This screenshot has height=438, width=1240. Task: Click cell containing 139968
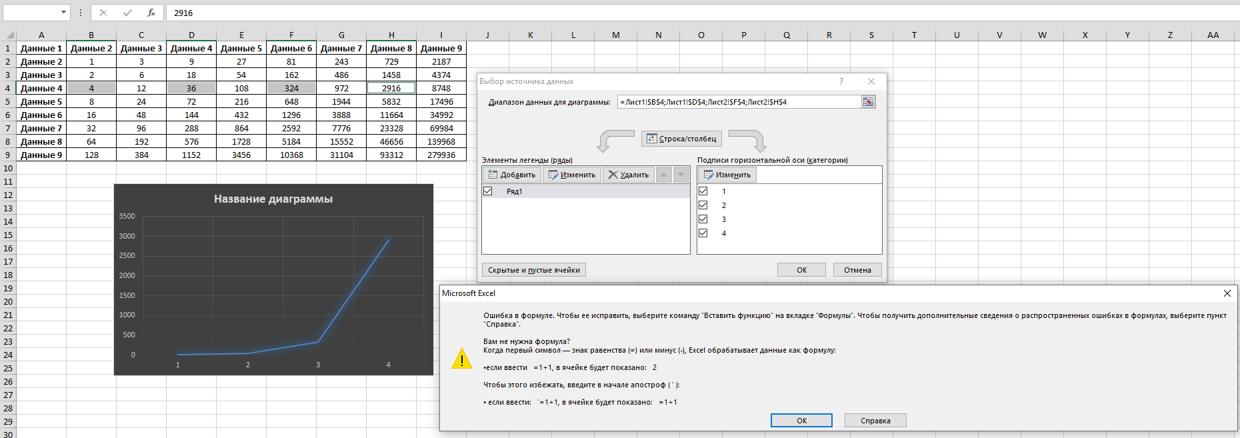point(441,141)
